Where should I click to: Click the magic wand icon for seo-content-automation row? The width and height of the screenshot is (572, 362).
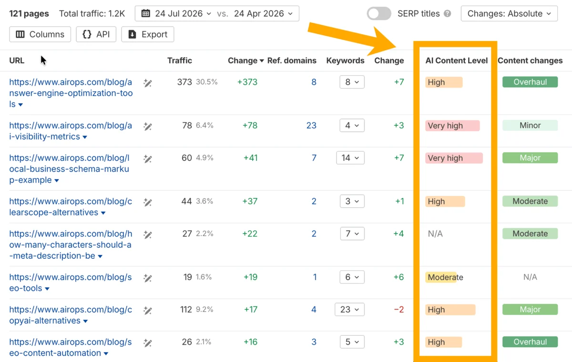click(x=148, y=342)
